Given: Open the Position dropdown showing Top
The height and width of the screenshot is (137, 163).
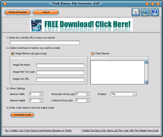Looking at the screenshot, I should pos(124,94).
